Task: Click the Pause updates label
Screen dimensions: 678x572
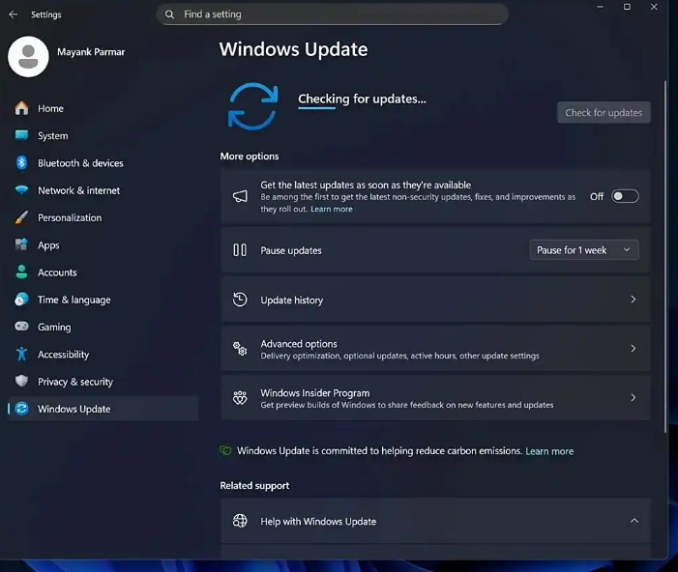Action: 291,250
